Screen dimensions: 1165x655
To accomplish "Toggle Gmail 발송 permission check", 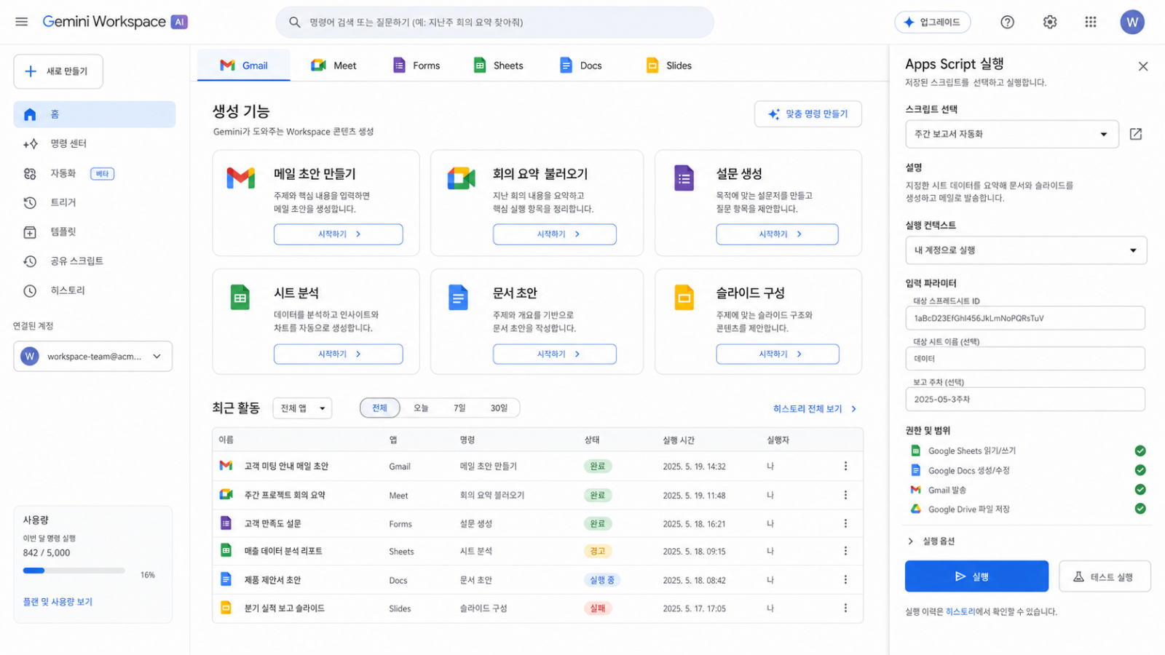I will coord(1140,490).
